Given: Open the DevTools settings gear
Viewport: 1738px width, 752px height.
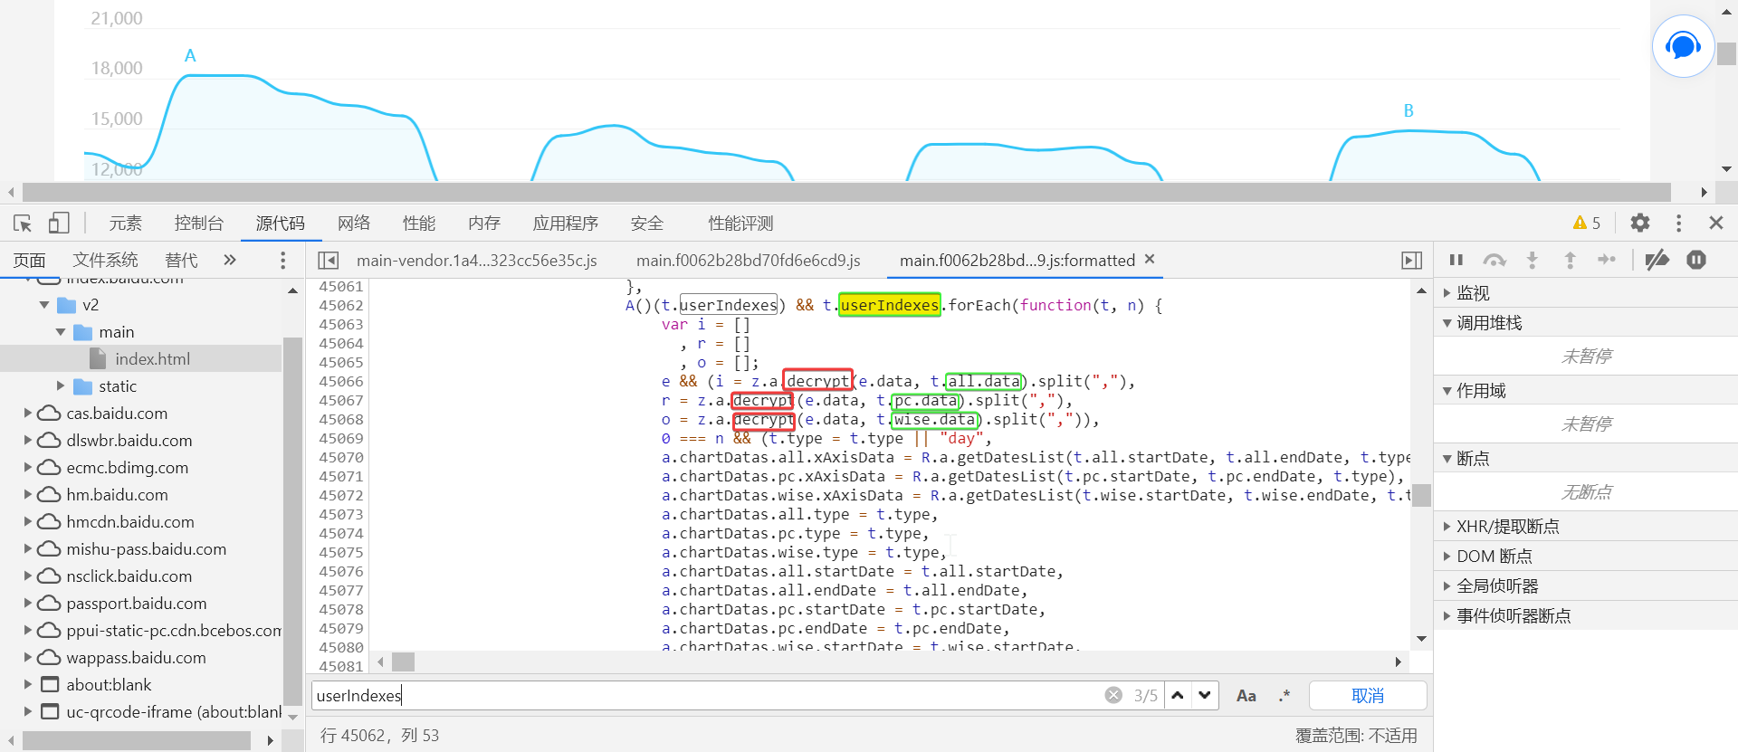Looking at the screenshot, I should [1640, 223].
